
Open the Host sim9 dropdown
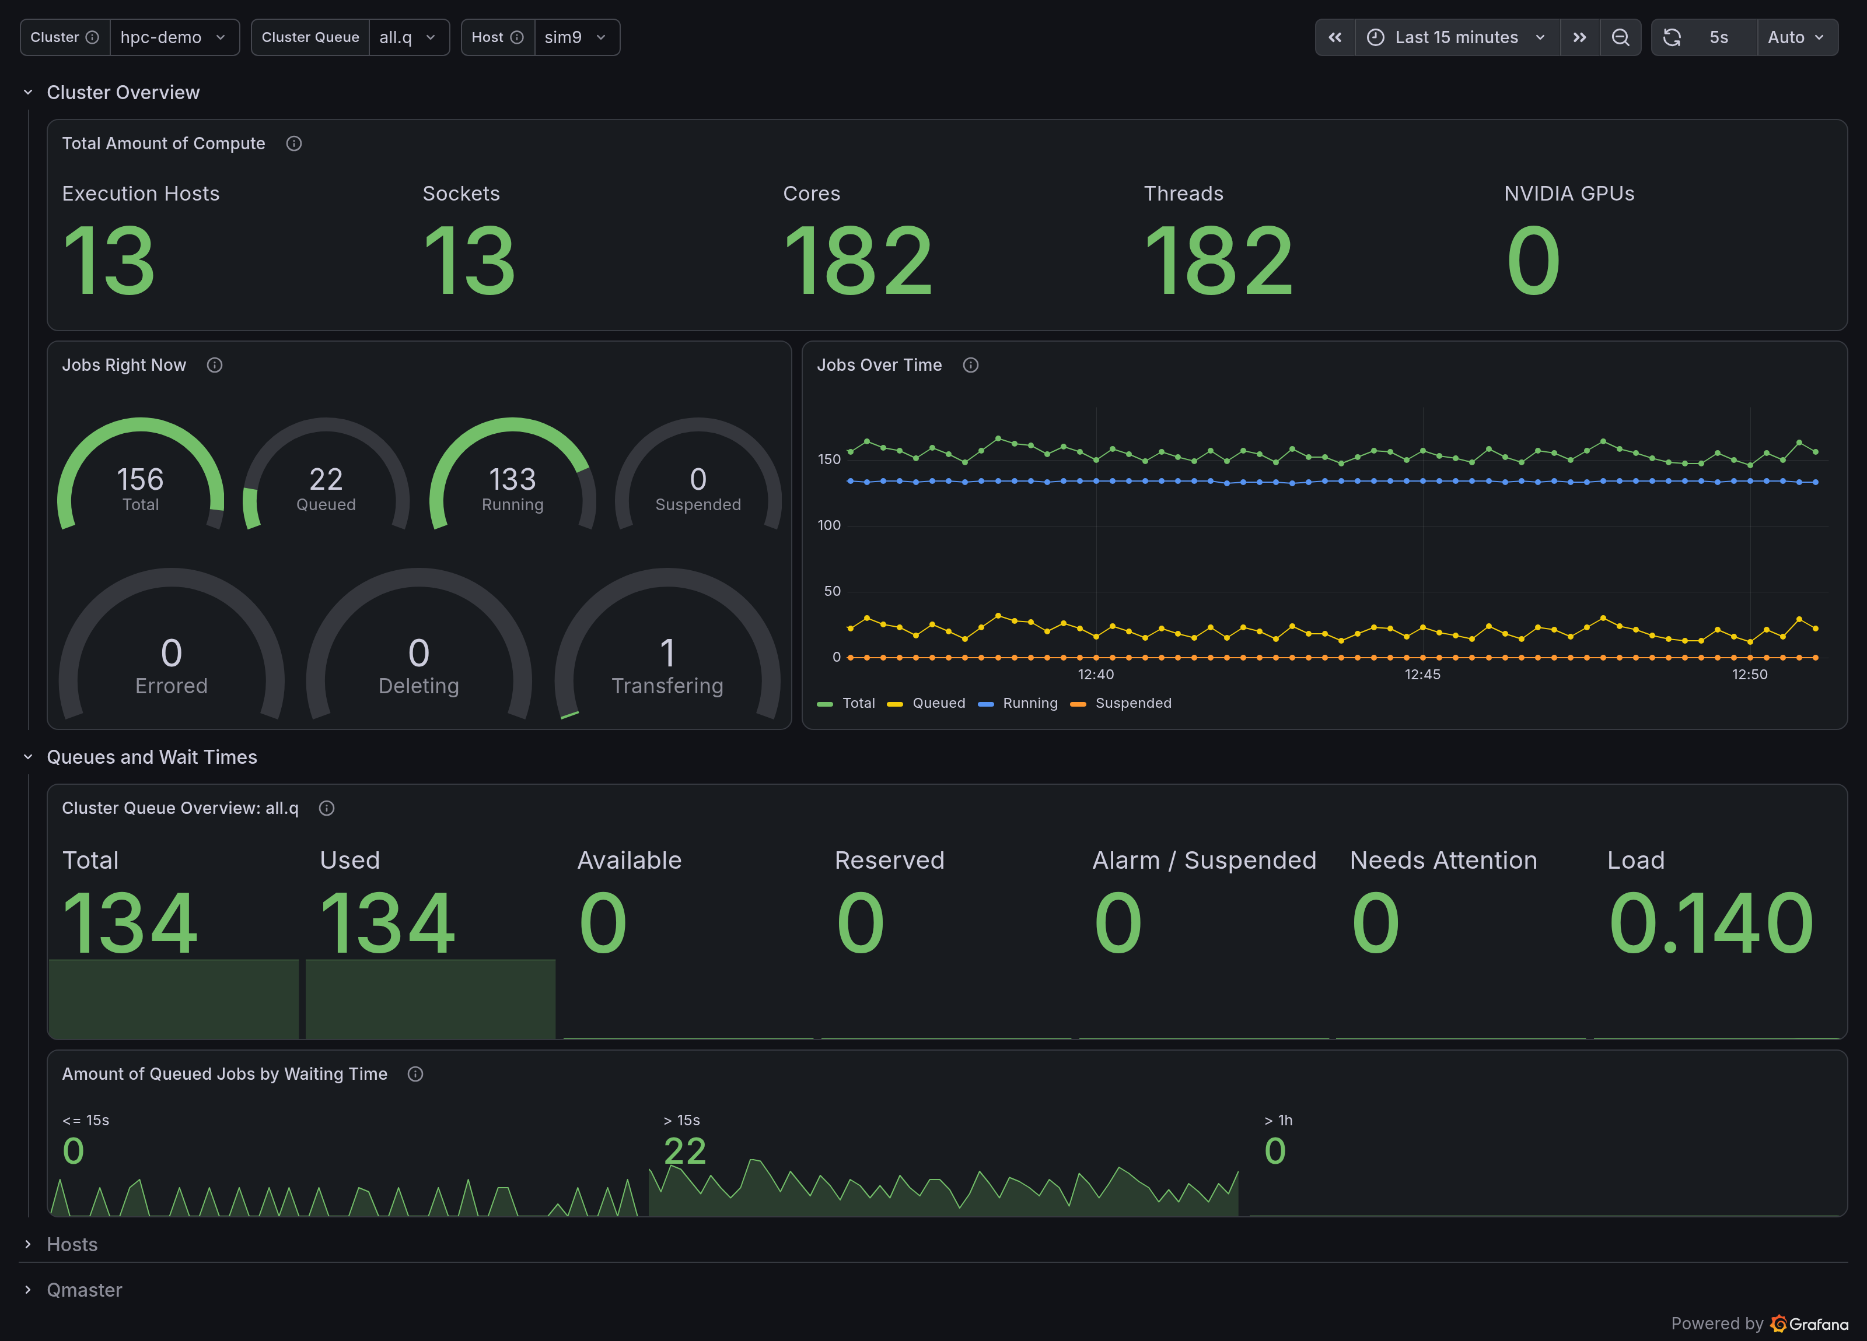coord(576,37)
